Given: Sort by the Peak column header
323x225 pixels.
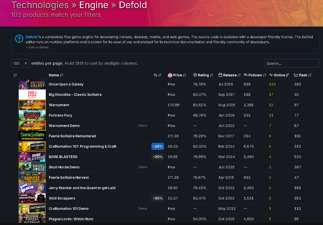Looking at the screenshot, I should point(303,75).
